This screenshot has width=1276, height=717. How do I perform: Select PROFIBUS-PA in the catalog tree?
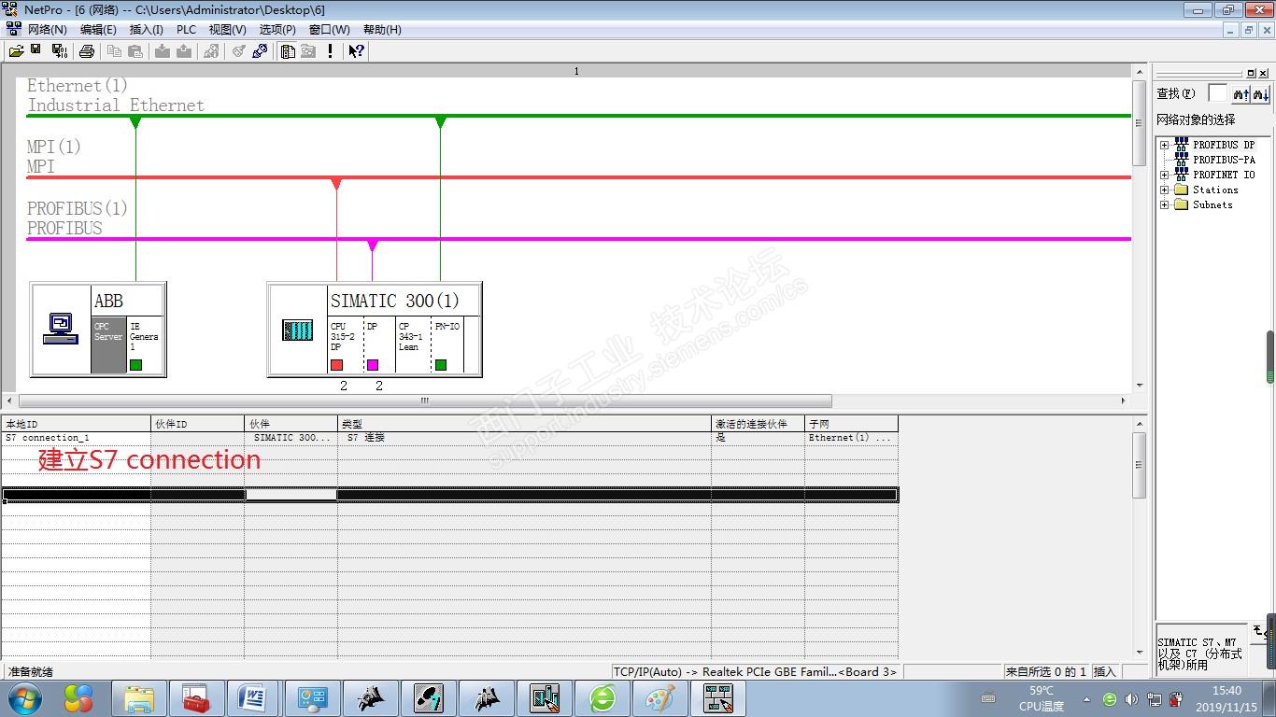1224,160
